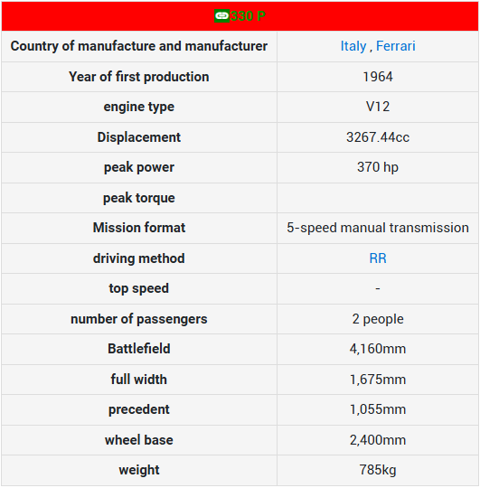480x488 pixels.
Task: Select the 5-speed manual transmission text
Action: (378, 228)
